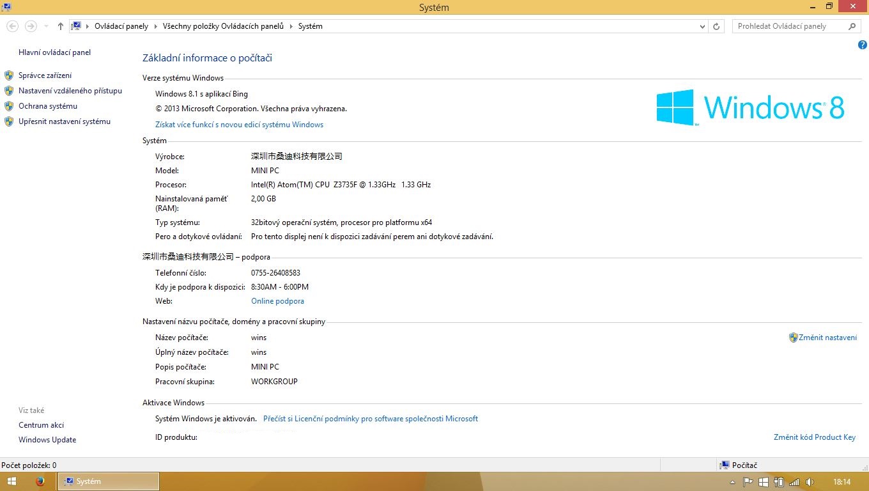
Task: Open Windows Update link
Action: (47, 440)
